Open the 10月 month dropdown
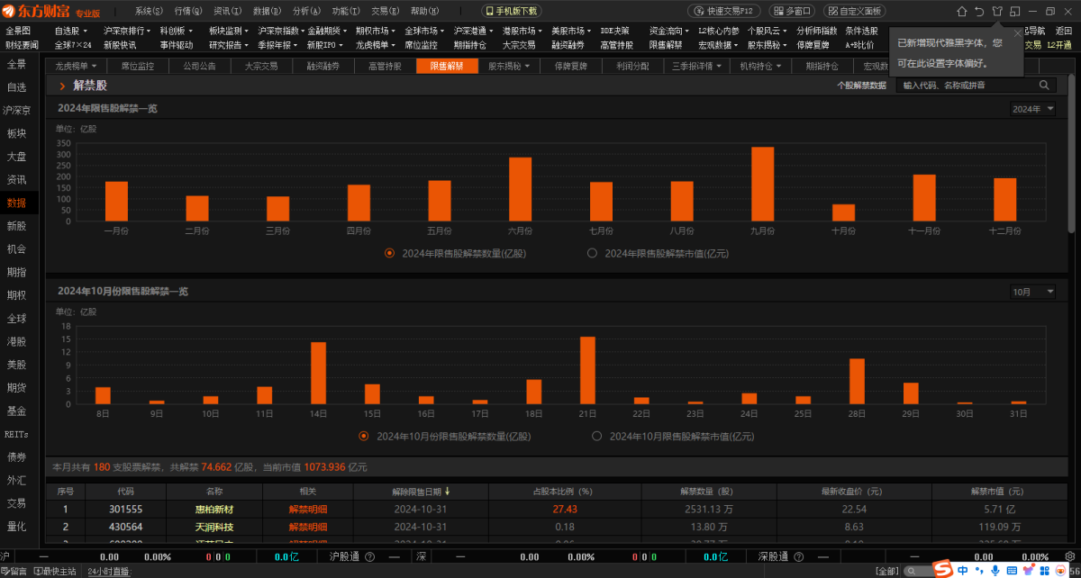Viewport: 1081px width, 578px height. pos(1032,292)
